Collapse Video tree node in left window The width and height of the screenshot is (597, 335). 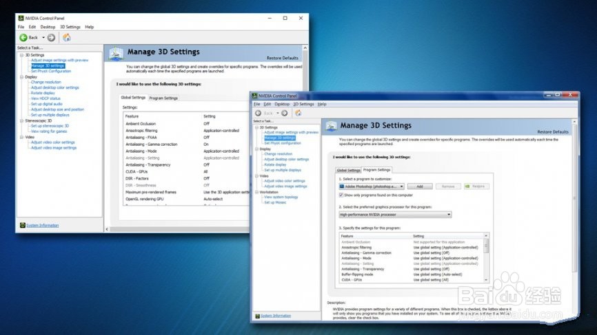click(x=21, y=137)
